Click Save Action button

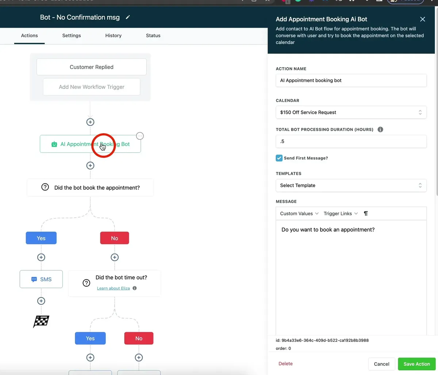(x=417, y=364)
